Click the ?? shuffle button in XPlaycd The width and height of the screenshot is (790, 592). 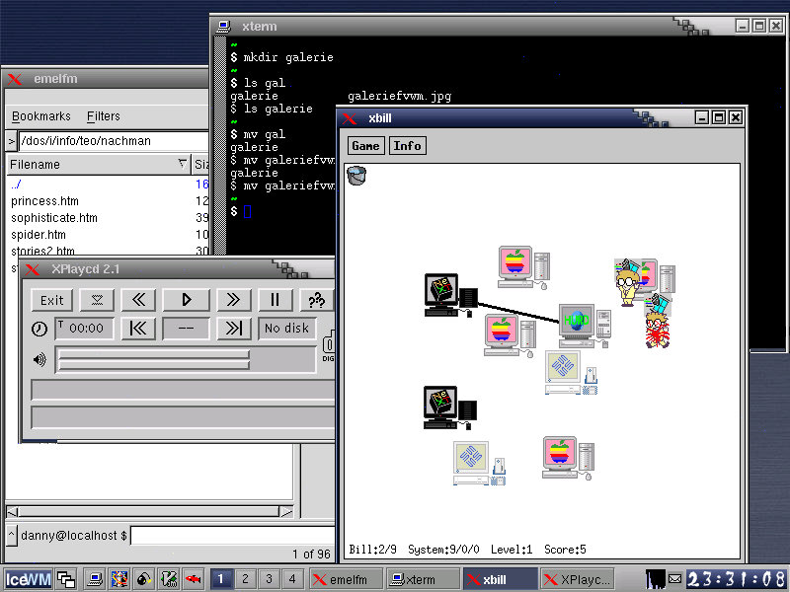pyautogui.click(x=316, y=300)
